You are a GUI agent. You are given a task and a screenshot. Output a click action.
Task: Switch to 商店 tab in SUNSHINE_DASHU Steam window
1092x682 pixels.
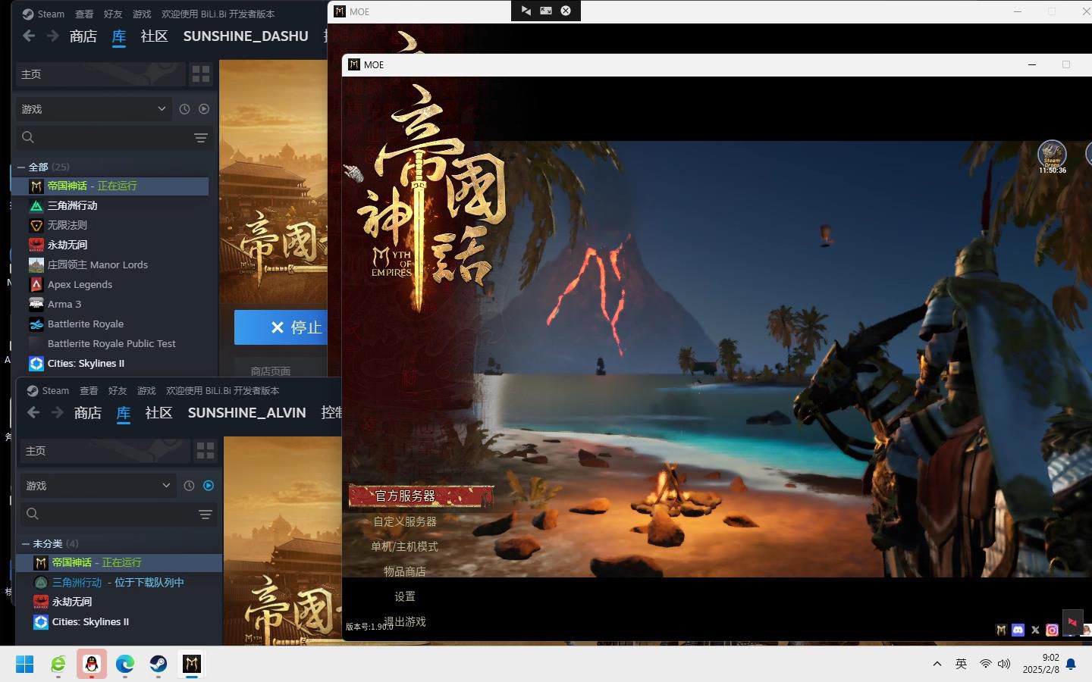point(83,36)
